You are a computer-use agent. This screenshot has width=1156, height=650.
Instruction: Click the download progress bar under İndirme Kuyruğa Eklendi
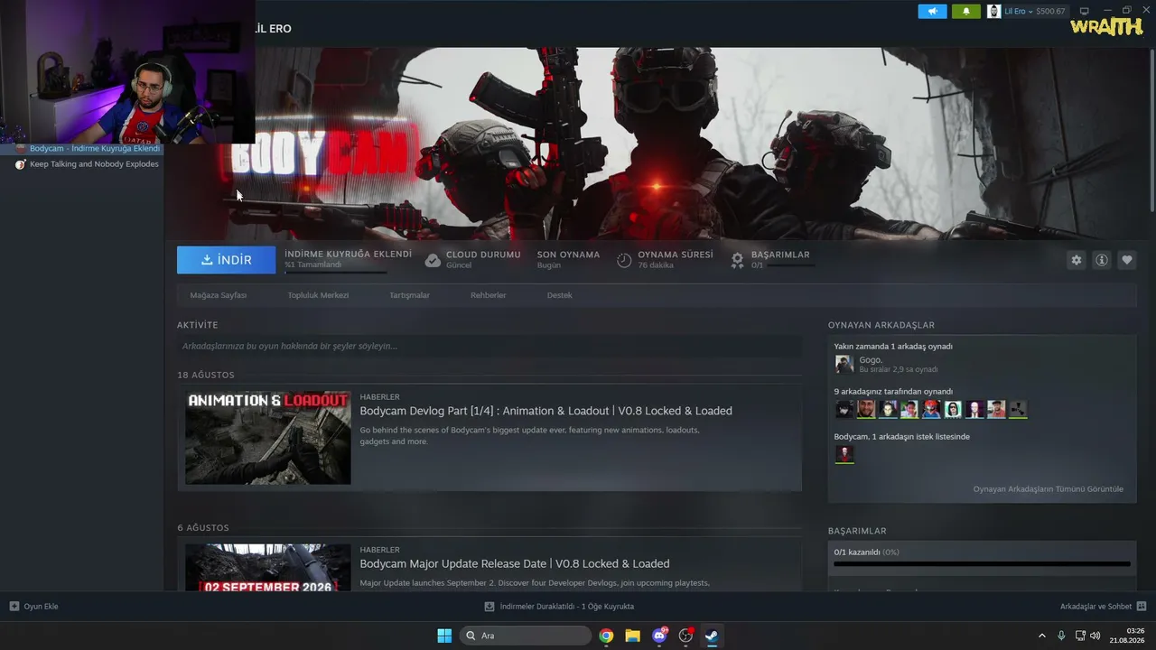point(336,273)
